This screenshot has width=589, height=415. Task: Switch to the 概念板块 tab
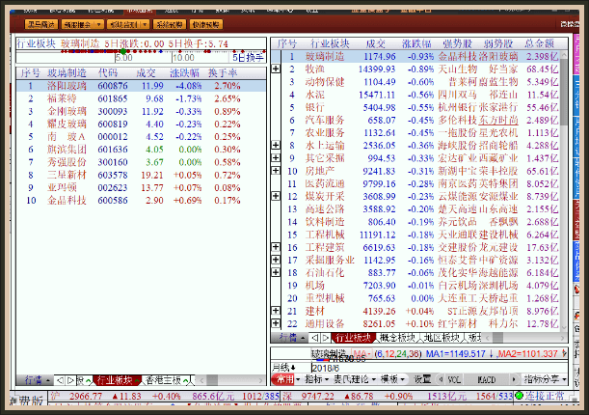[398, 338]
